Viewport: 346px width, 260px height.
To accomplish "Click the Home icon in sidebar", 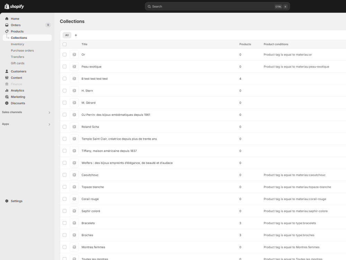I will click(7, 19).
